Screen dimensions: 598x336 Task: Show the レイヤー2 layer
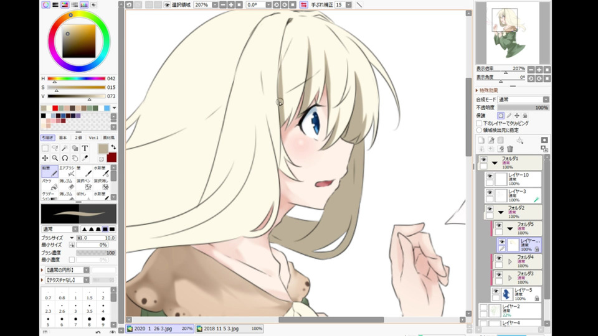click(x=483, y=307)
